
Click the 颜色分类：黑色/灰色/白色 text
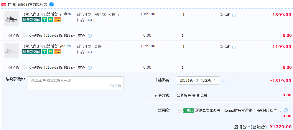click(98, 14)
